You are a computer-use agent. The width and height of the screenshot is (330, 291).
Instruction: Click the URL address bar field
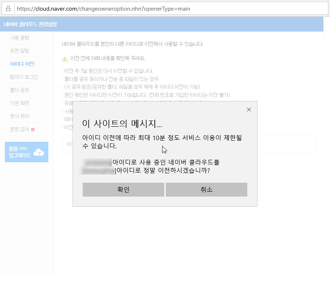click(x=165, y=9)
